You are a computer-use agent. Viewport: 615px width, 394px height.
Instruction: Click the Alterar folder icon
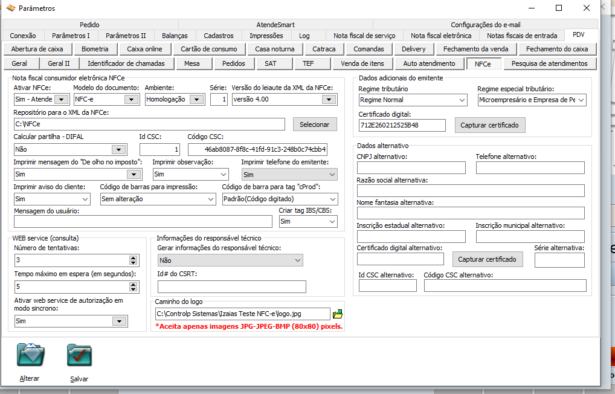click(31, 355)
